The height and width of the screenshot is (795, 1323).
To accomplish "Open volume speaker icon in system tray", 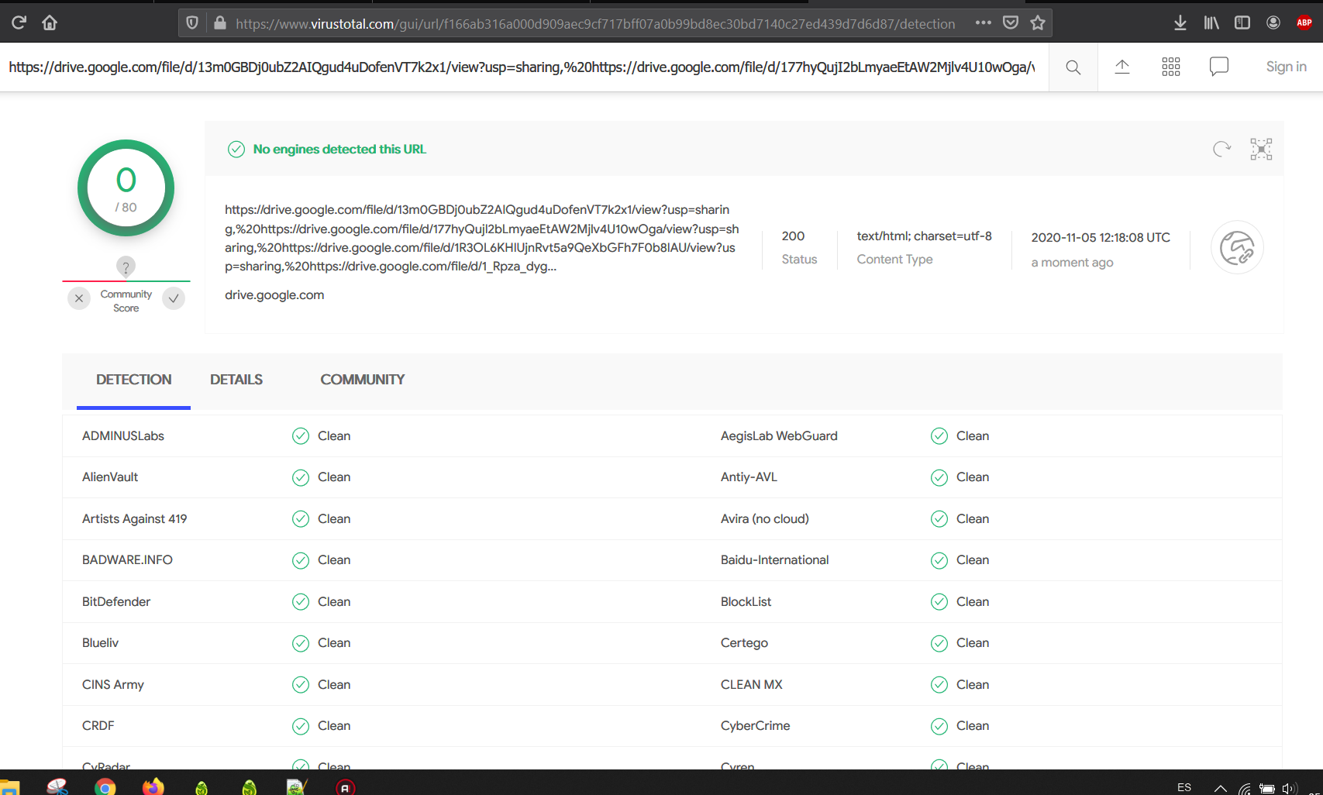I will pos(1290,789).
